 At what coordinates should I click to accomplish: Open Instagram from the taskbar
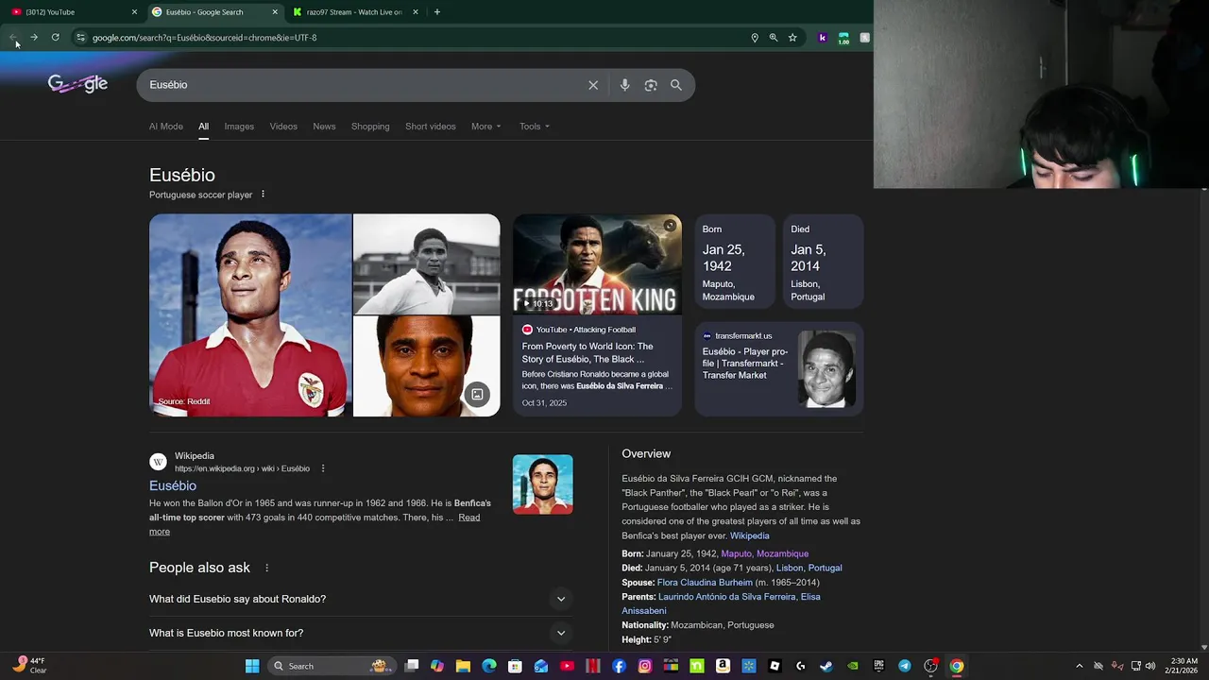[645, 666]
